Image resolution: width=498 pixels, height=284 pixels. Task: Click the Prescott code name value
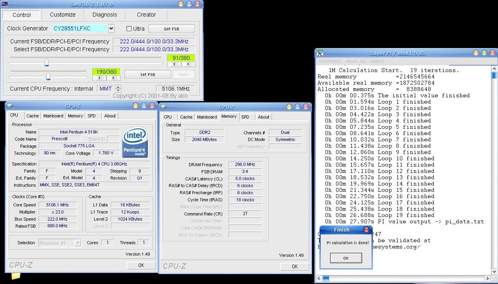59,139
